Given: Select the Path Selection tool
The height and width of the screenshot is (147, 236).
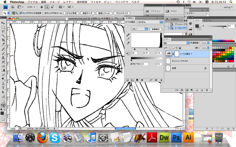Looking at the screenshot, I should pyautogui.click(x=3, y=92).
